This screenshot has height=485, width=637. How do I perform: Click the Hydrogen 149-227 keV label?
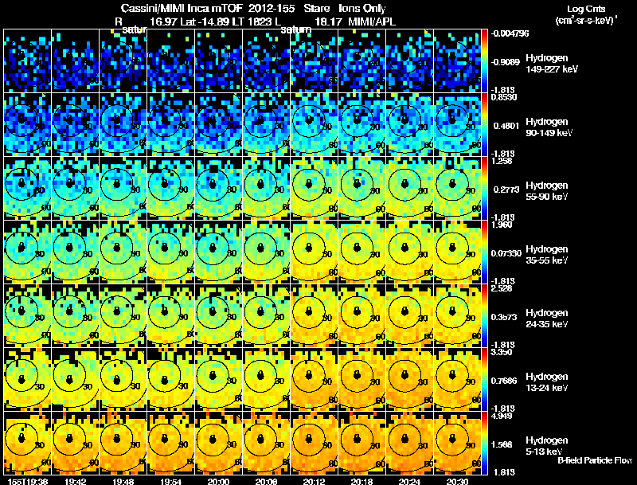tap(552, 64)
